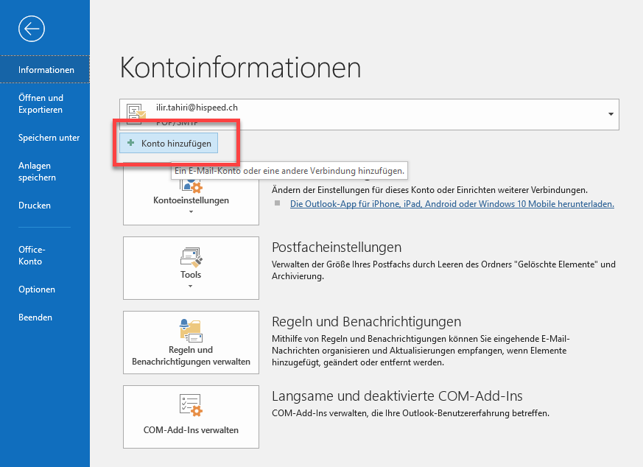Screen dimensions: 643x467
Task: Open the dropdown arrow under Tools
Action: pos(191,286)
